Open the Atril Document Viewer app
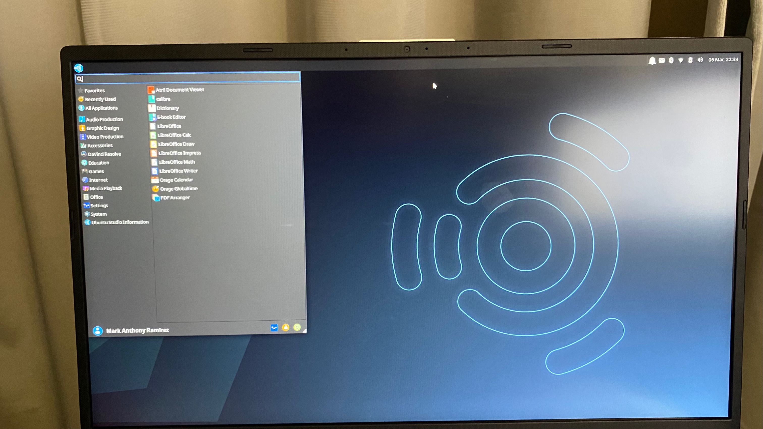The width and height of the screenshot is (763, 429). pyautogui.click(x=180, y=90)
